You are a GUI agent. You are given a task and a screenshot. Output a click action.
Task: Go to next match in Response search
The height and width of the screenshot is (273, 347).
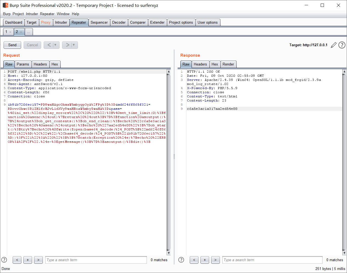point(216,260)
